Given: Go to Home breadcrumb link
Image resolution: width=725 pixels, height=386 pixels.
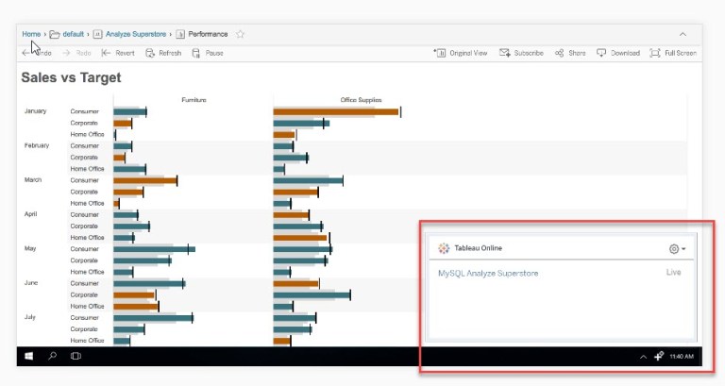Looking at the screenshot, I should pyautogui.click(x=31, y=34).
